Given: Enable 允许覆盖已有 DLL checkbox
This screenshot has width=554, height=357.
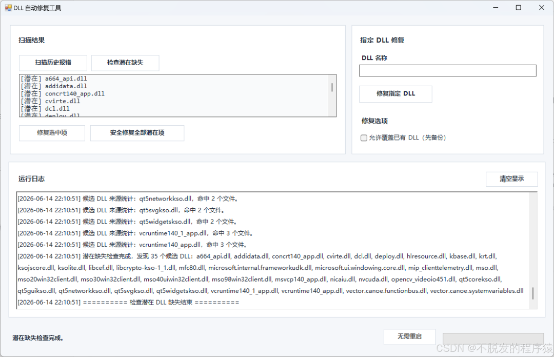Looking at the screenshot, I should (x=364, y=138).
